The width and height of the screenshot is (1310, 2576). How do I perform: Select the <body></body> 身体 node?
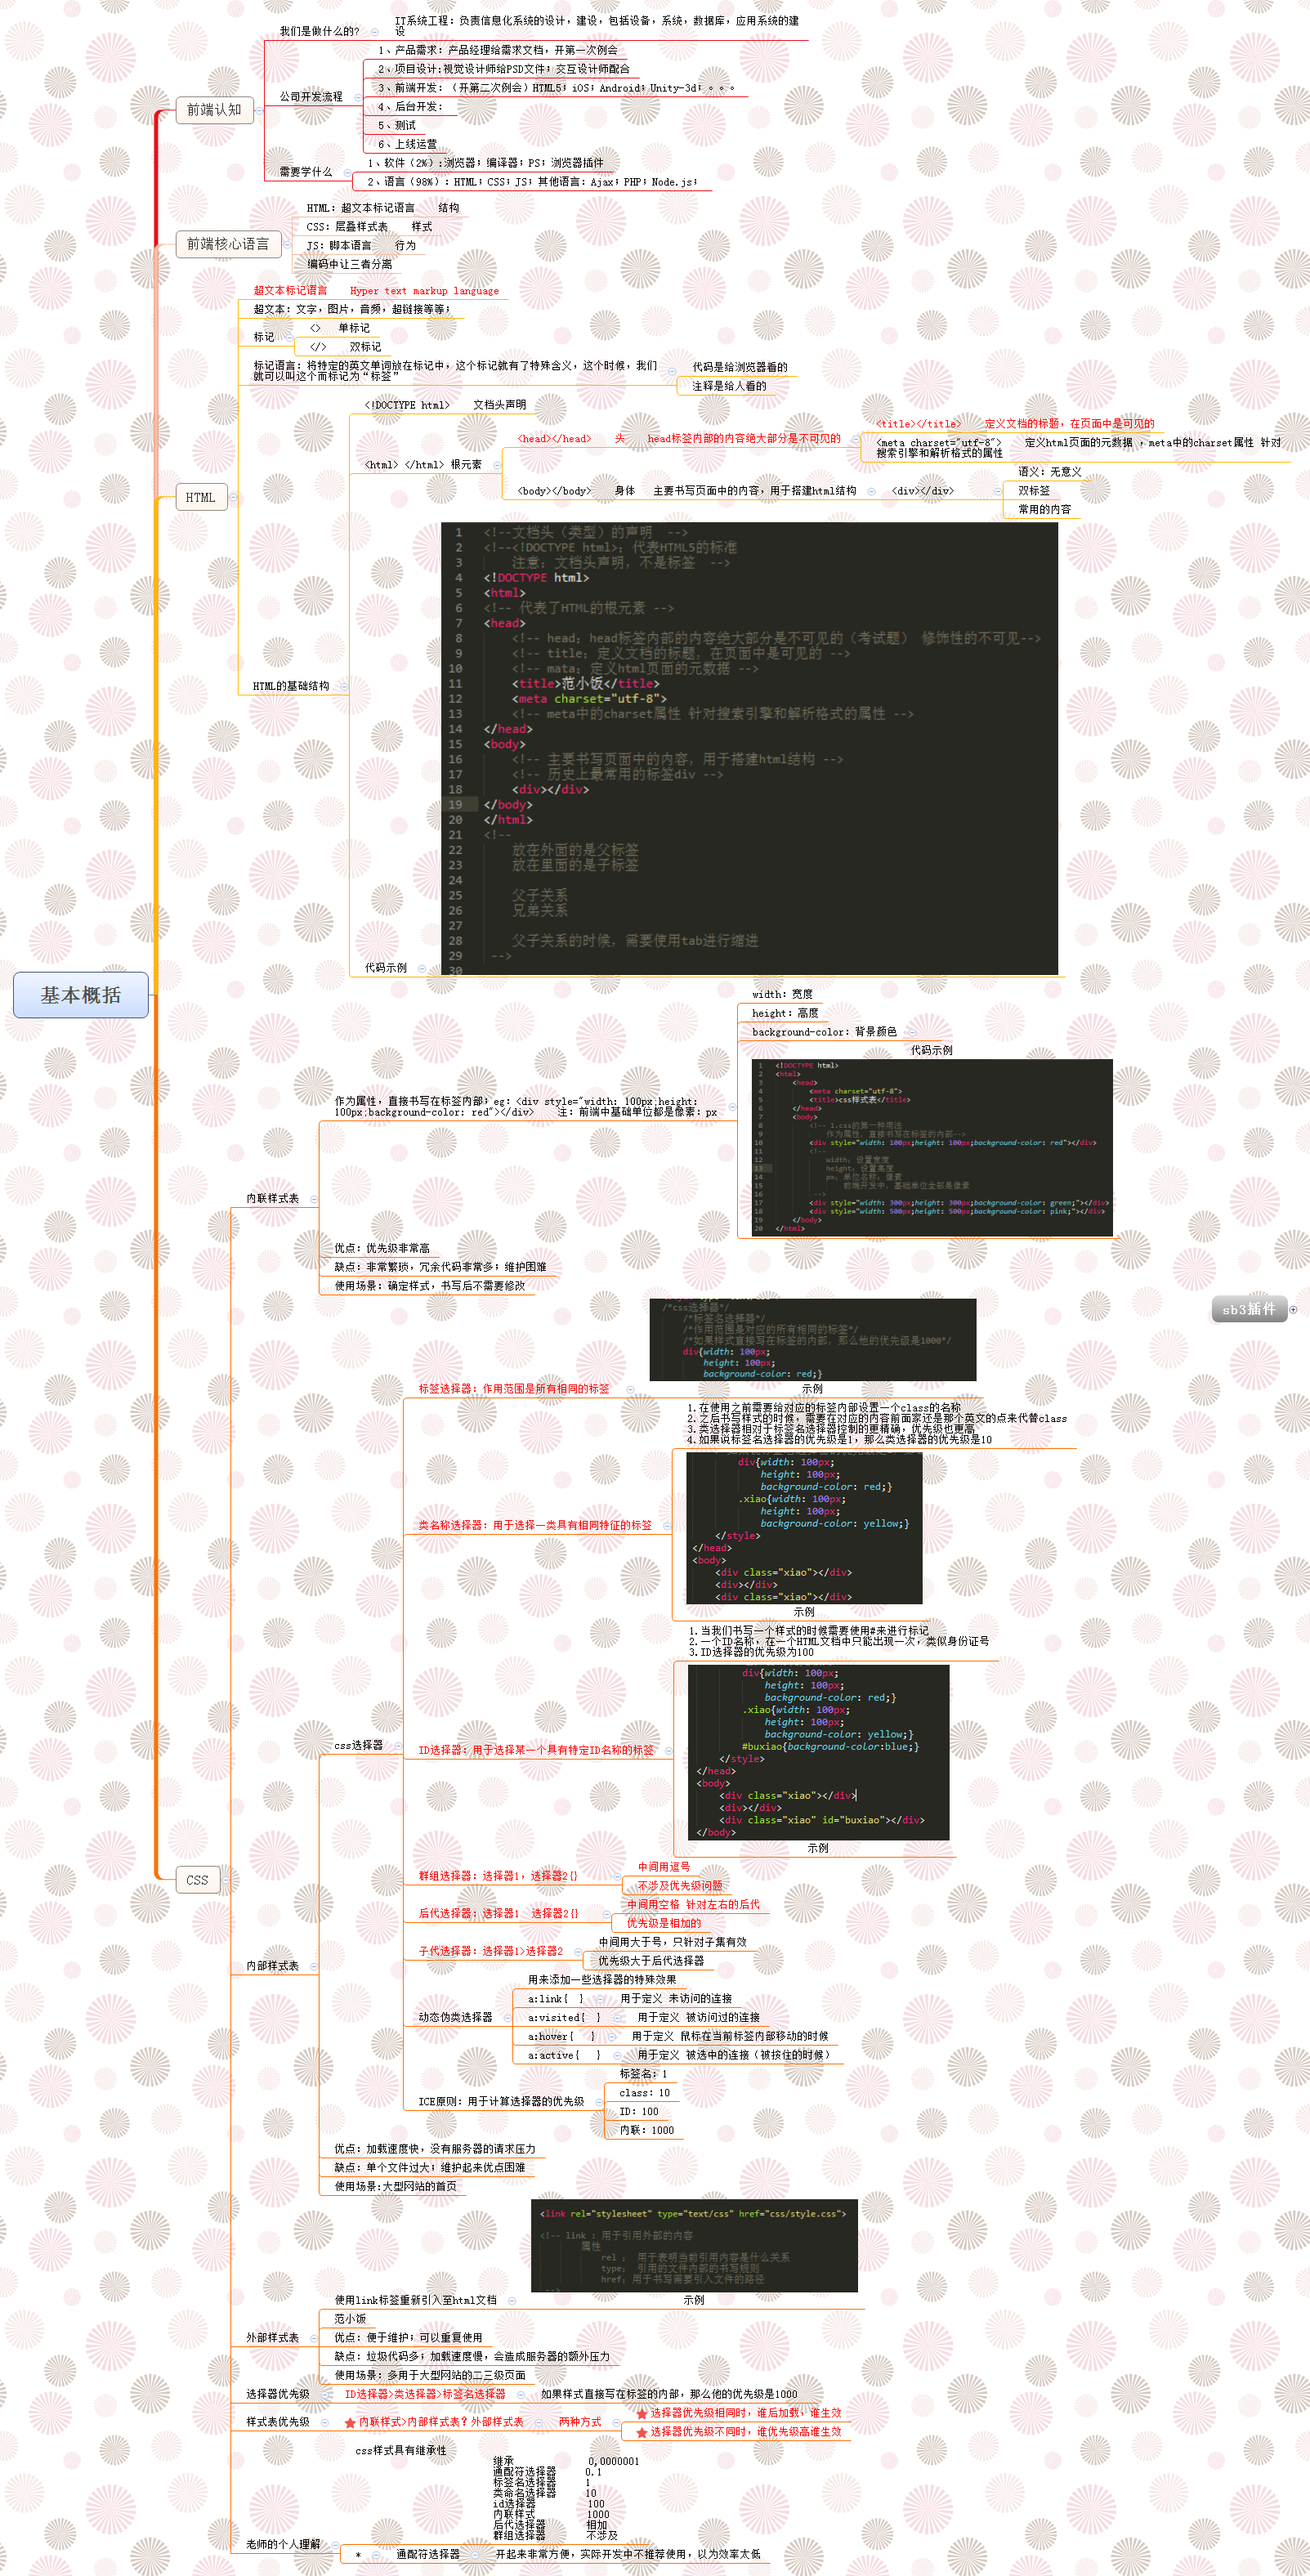coord(687,491)
